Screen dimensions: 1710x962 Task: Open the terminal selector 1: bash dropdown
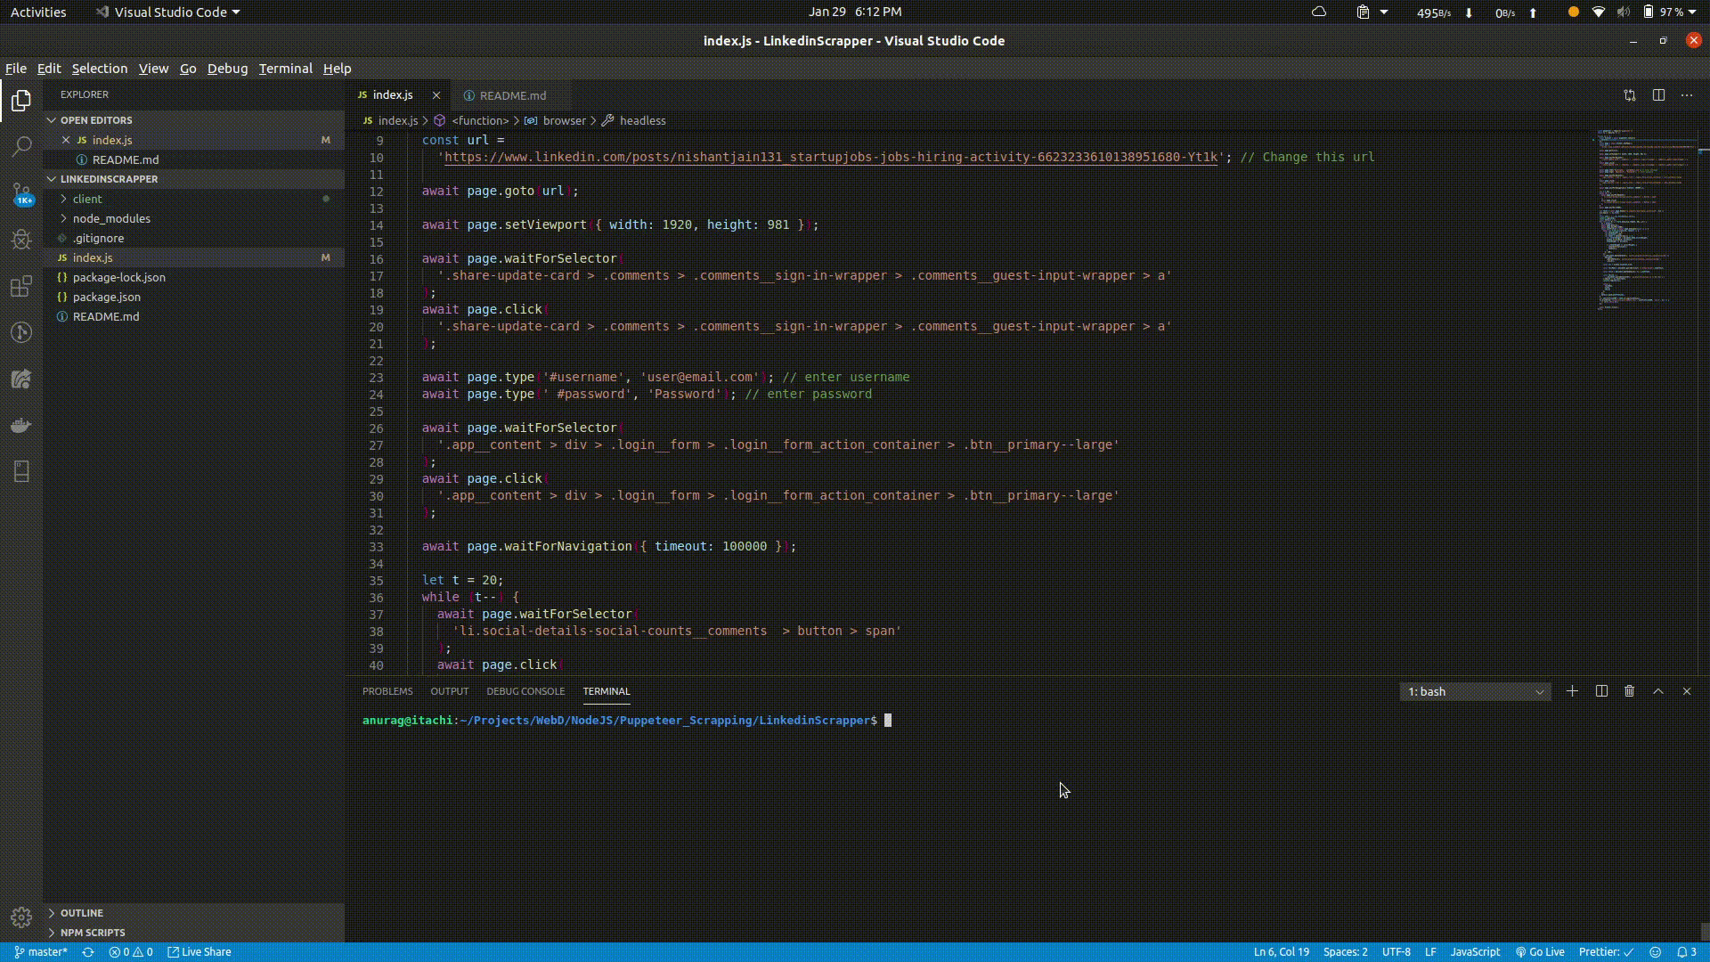[x=1475, y=692]
